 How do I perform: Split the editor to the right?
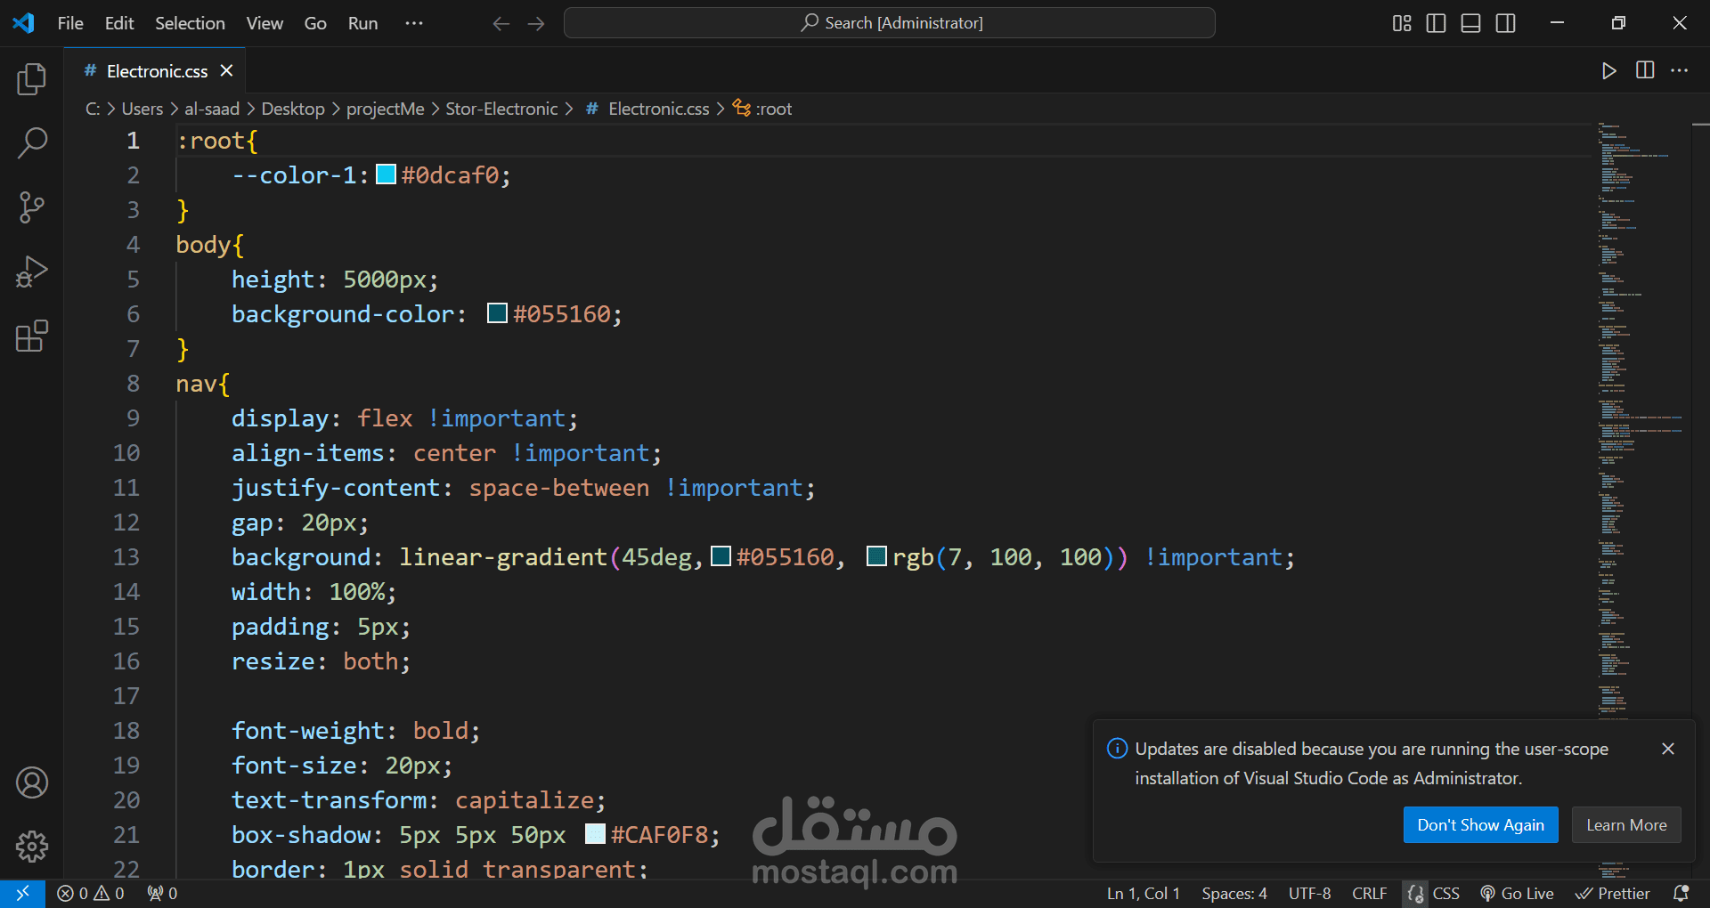[1645, 70]
